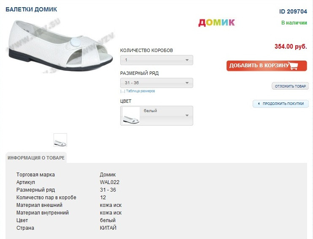Click the Балетки Домик product title

pyautogui.click(x=31, y=9)
